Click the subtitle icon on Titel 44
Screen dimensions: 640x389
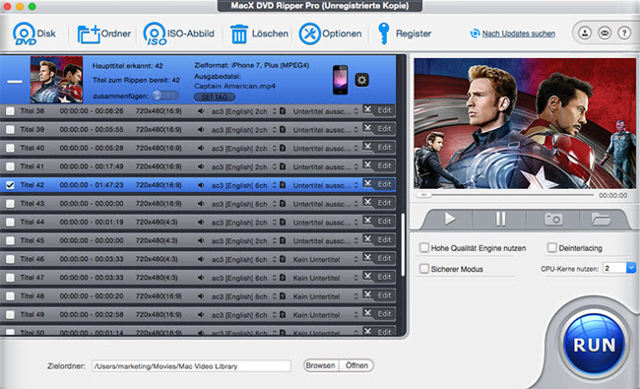tap(283, 222)
